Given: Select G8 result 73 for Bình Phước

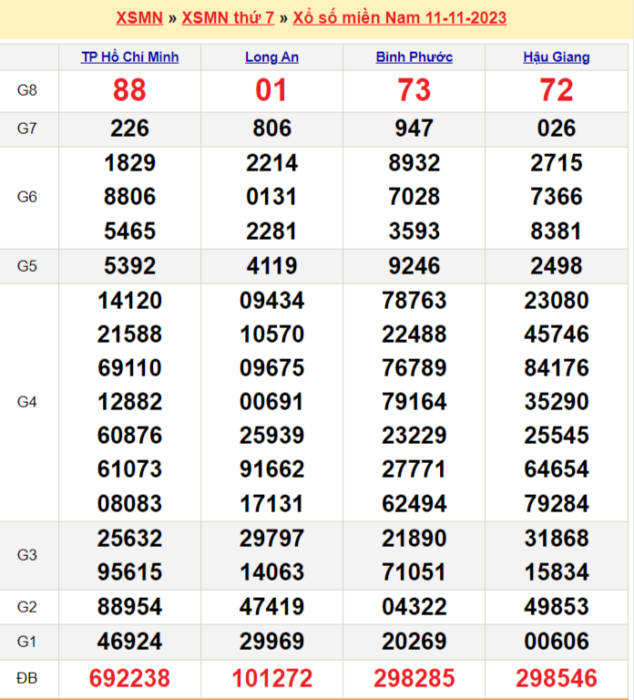Looking at the screenshot, I should tap(414, 90).
